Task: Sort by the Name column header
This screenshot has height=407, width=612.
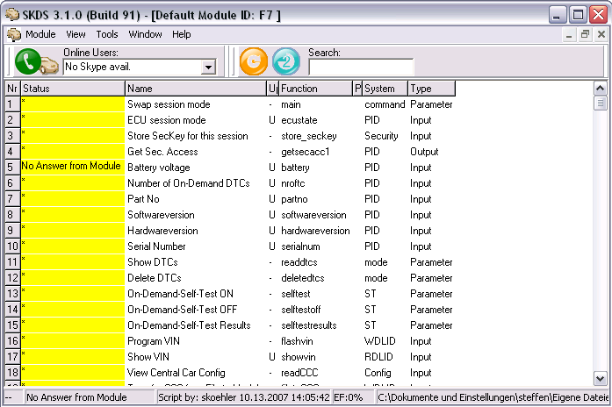Action: click(x=195, y=89)
